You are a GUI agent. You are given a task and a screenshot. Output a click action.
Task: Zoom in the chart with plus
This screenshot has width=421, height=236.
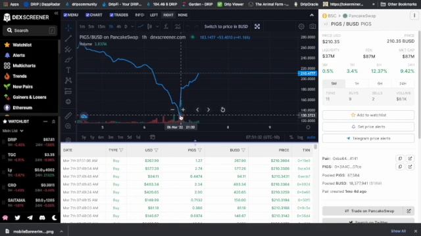pos(183,109)
